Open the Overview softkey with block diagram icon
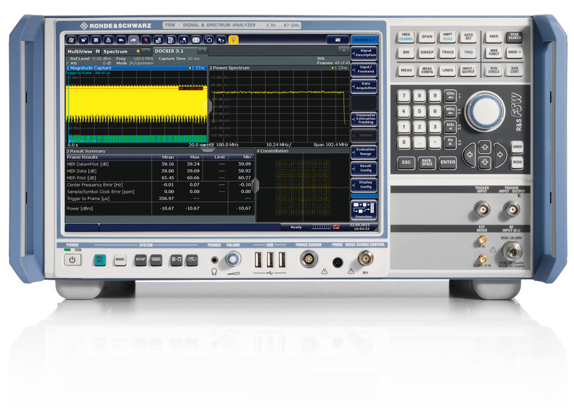 (364, 209)
